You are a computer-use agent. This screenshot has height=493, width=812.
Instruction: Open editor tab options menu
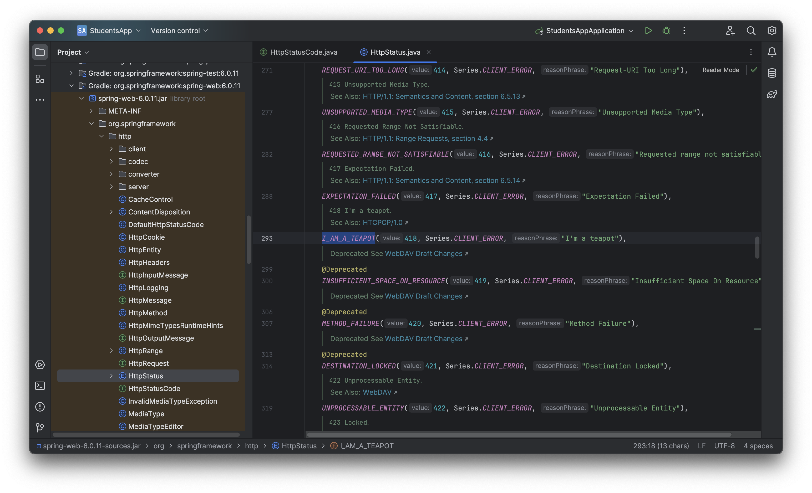pyautogui.click(x=751, y=52)
